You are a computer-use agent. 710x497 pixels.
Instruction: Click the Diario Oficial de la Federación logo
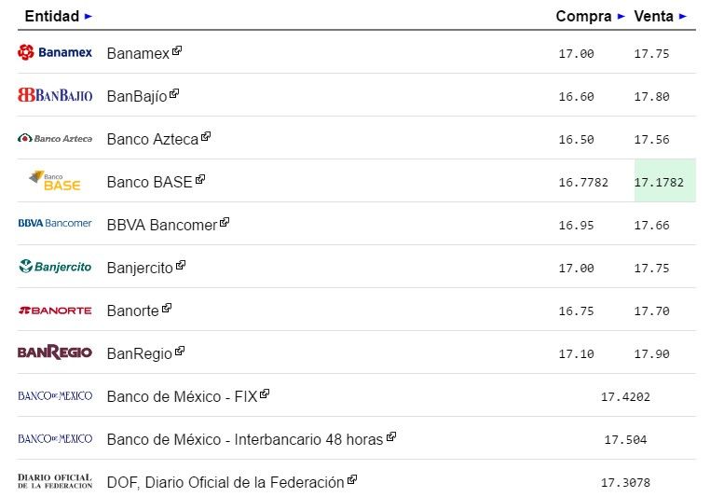pos(55,481)
